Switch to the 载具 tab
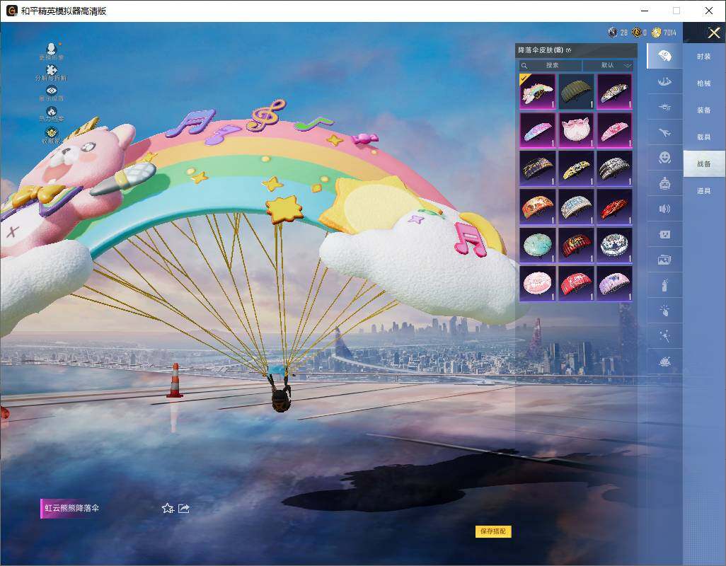Screen dimensions: 726x566 (x=704, y=137)
